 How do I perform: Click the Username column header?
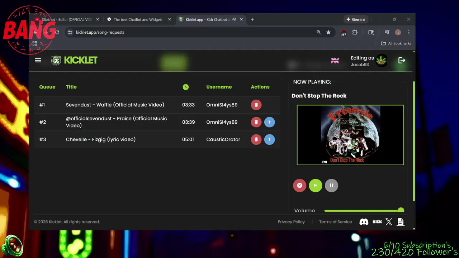(x=219, y=87)
